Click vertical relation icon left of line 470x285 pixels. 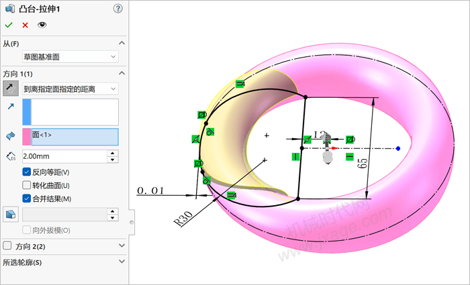(x=296, y=156)
